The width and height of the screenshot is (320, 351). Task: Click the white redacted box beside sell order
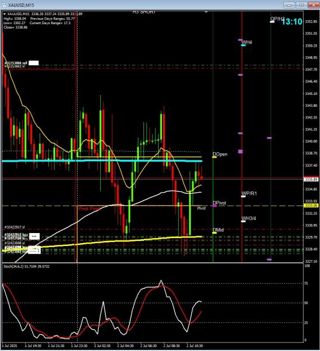click(x=34, y=63)
